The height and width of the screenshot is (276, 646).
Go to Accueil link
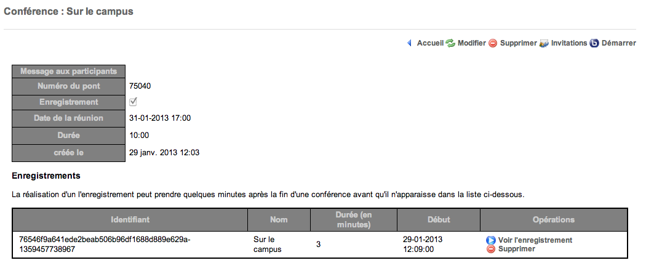[430, 44]
